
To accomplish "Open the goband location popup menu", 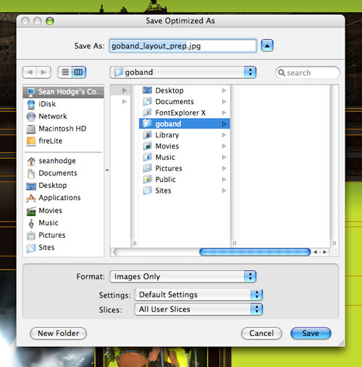I will 183,72.
